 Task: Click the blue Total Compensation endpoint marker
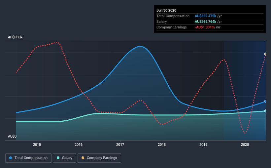(265, 101)
